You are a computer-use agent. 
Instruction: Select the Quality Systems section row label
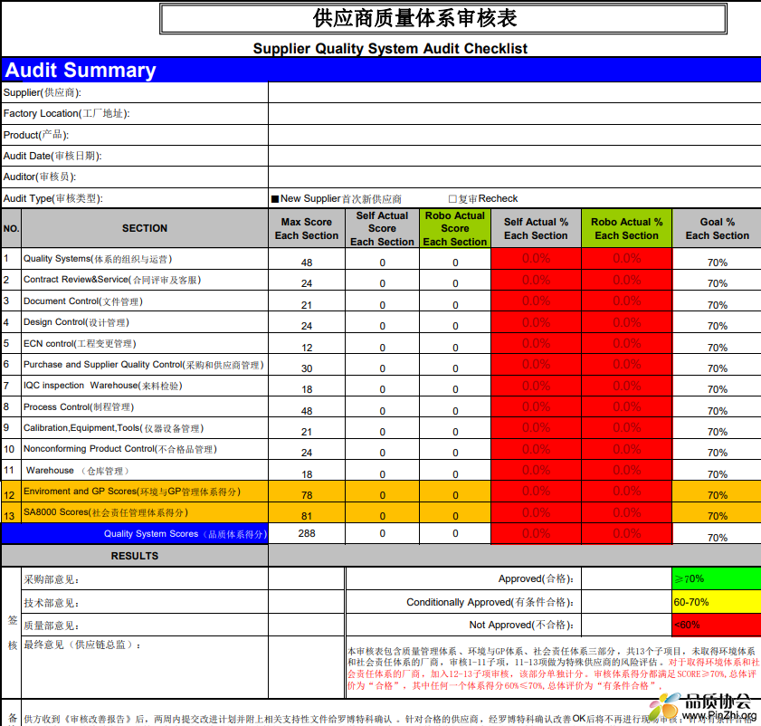tap(98, 259)
